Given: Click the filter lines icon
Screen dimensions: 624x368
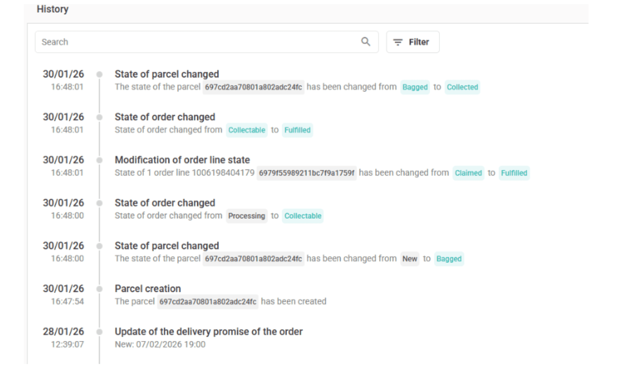Looking at the screenshot, I should tap(398, 42).
